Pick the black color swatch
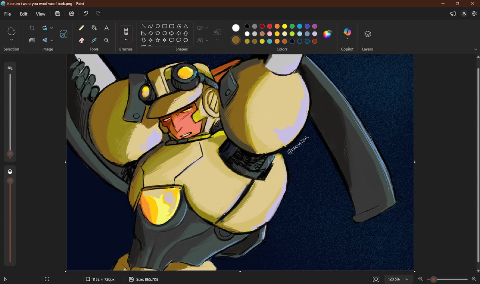 pos(247,26)
